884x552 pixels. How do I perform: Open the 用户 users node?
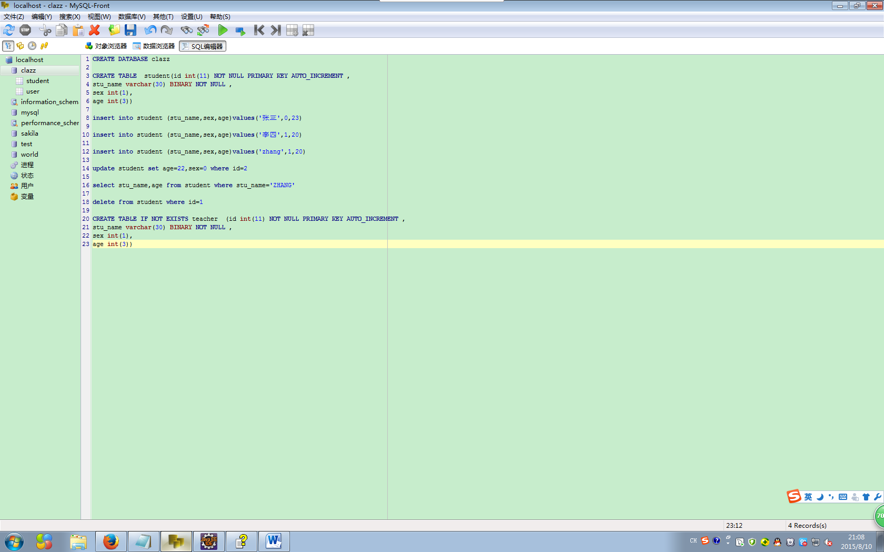tap(27, 186)
